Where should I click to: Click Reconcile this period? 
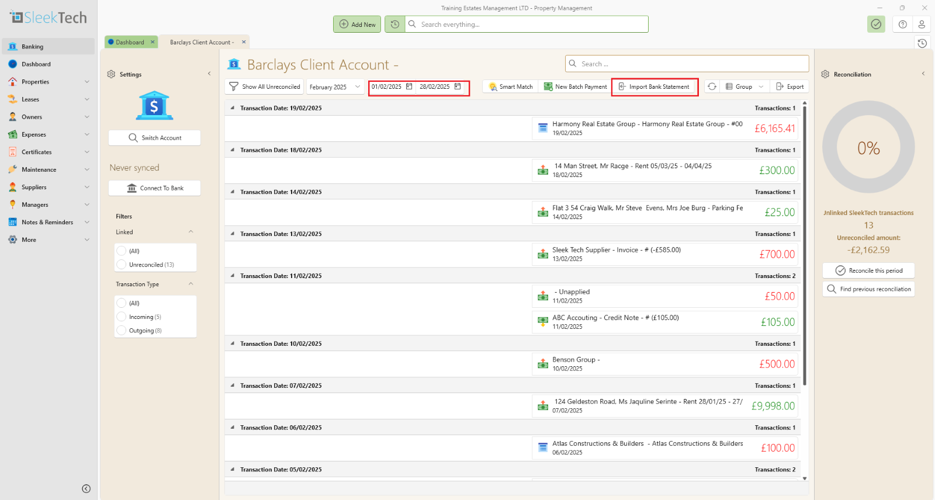(868, 270)
